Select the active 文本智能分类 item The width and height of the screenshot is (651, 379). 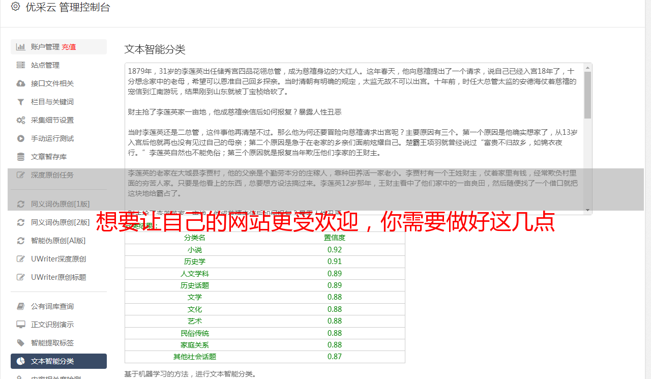pos(58,361)
